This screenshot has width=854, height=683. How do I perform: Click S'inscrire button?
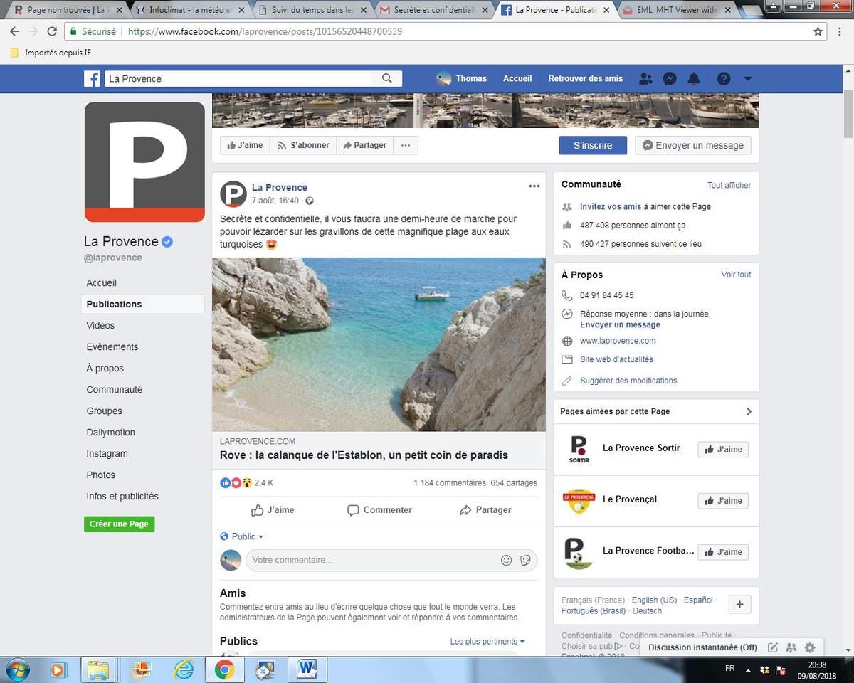[593, 145]
